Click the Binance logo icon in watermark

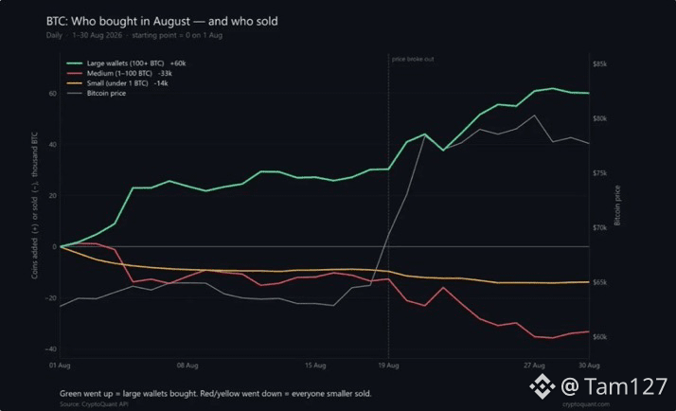tap(542, 386)
